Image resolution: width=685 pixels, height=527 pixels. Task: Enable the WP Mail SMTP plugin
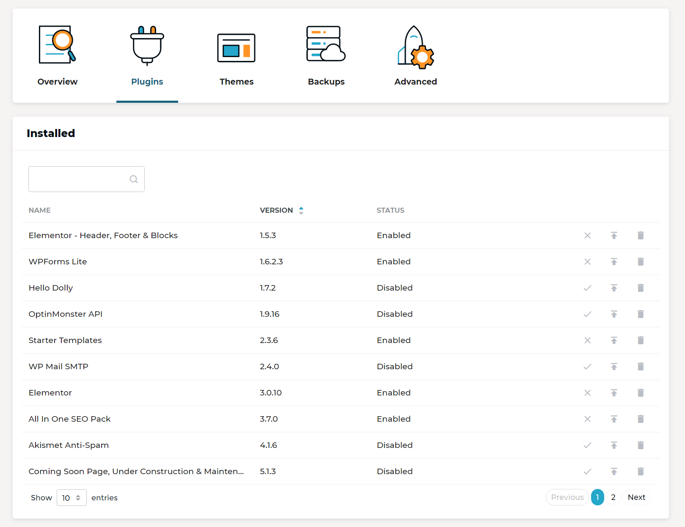coord(587,367)
